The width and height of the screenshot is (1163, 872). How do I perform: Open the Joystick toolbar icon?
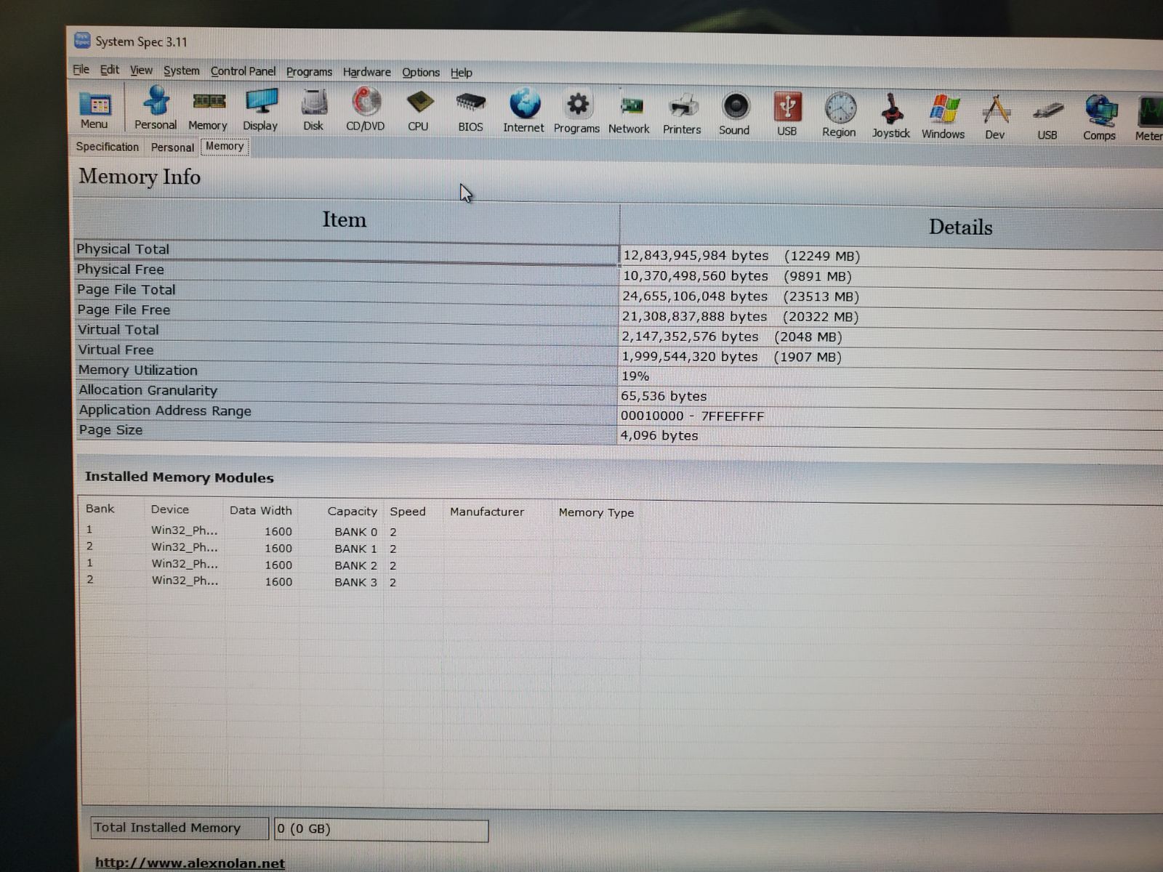tap(891, 116)
